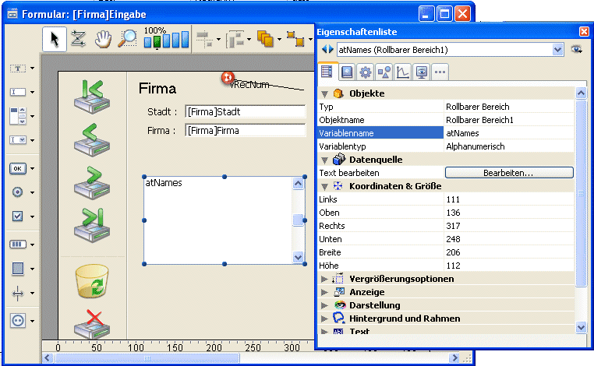Toggle the eye display icon in property list
Viewport: 594px width, 366px height.
tap(577, 49)
